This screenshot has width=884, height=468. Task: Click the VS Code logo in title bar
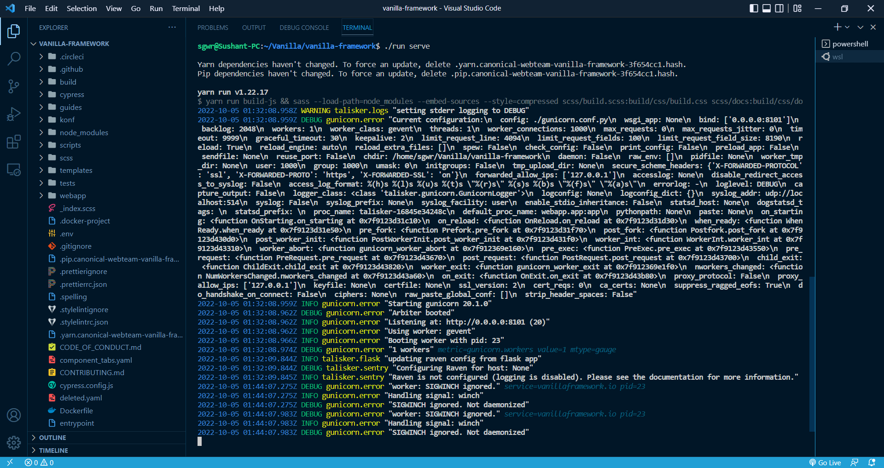pos(10,8)
